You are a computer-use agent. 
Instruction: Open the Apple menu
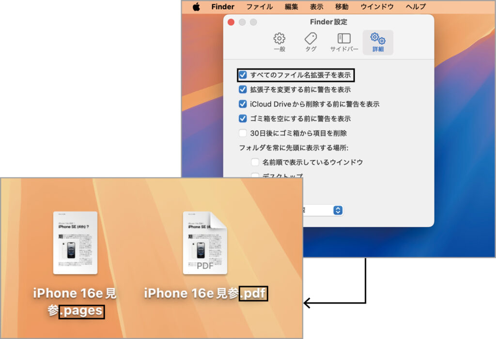point(196,7)
